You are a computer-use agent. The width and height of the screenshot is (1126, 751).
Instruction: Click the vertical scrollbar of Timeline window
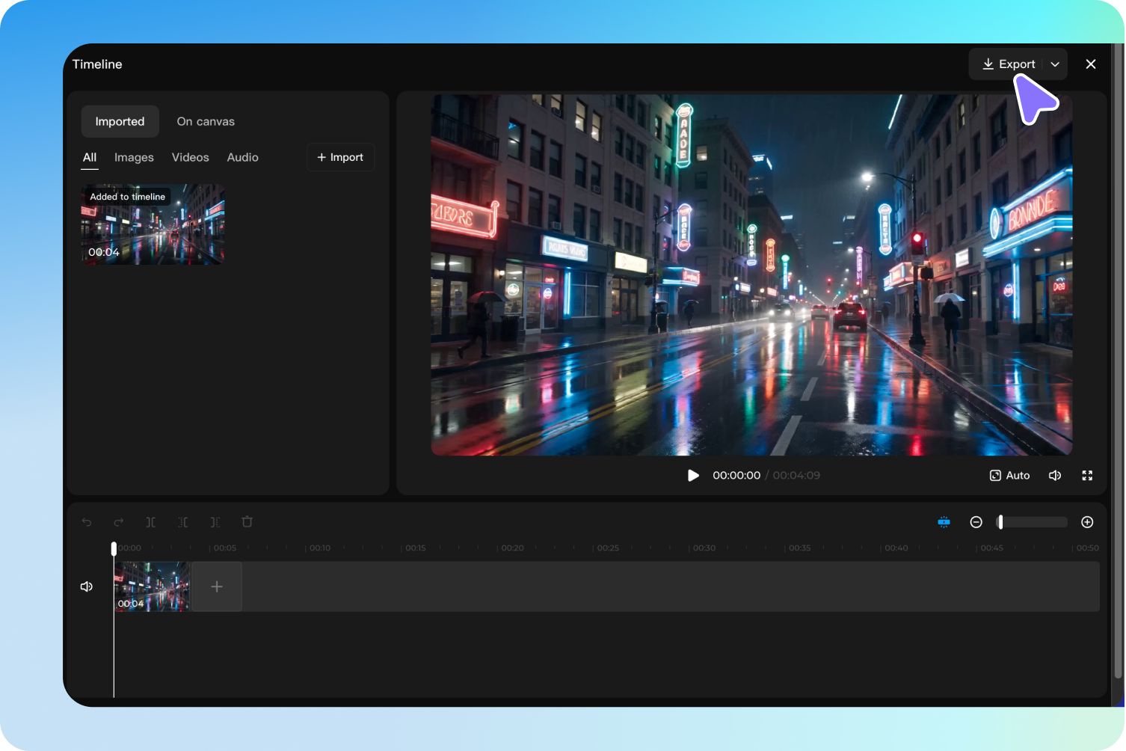click(x=1119, y=361)
